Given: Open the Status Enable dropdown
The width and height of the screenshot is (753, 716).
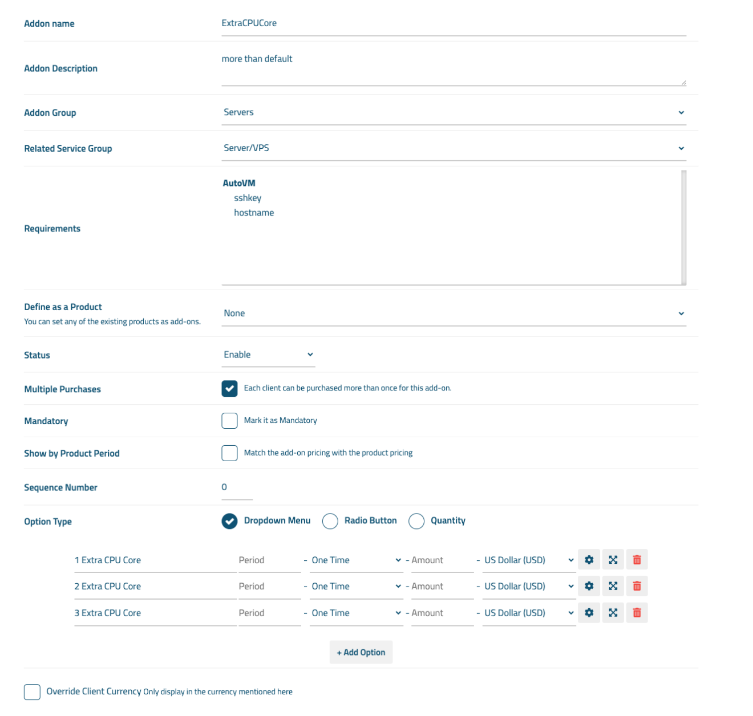Looking at the screenshot, I should (x=268, y=355).
